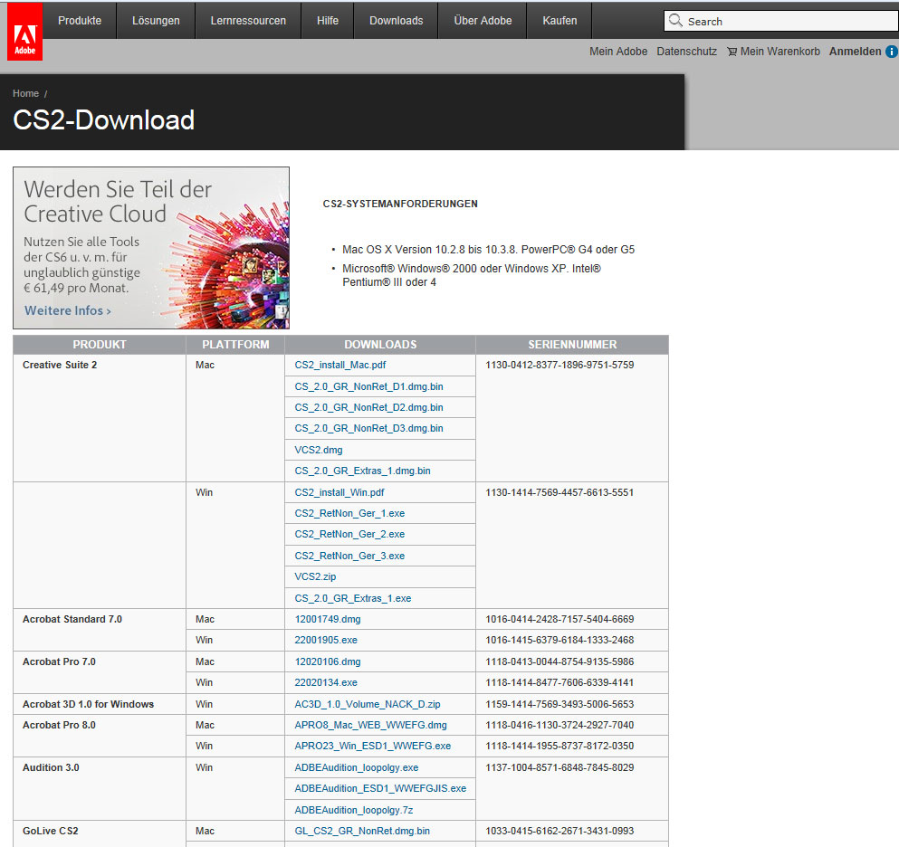Open the Kaufen menu

coord(559,21)
